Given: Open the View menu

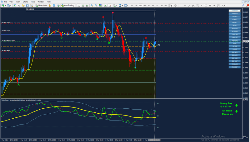Looking at the screenshot, I should click(x=11, y=2).
